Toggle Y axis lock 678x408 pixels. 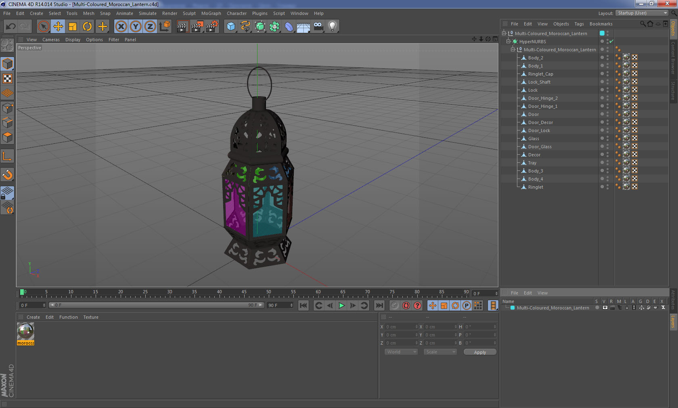pos(136,27)
